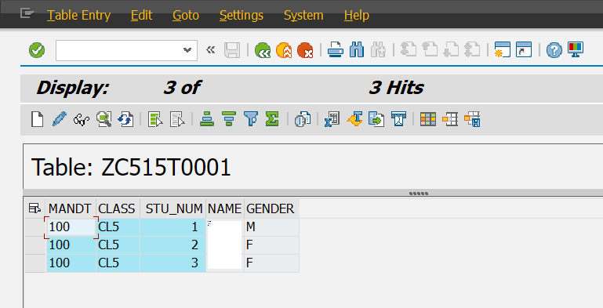603x308 pixels.
Task: Click the Word Processing export icon
Action: 354,119
